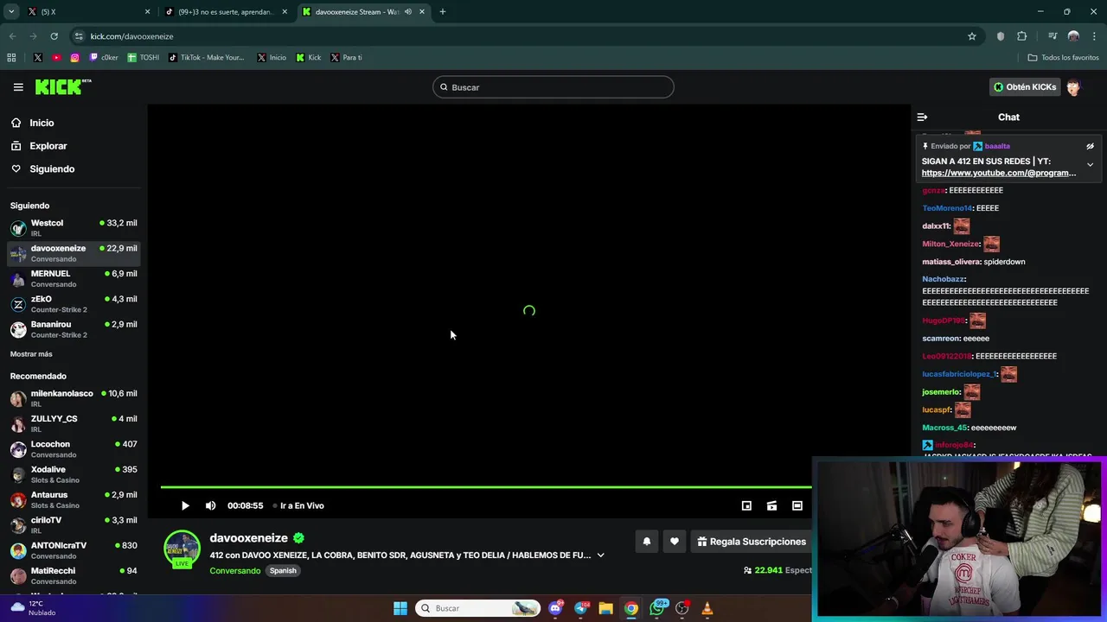Open the Windows Start menu
This screenshot has width=1107, height=622.
(400, 608)
